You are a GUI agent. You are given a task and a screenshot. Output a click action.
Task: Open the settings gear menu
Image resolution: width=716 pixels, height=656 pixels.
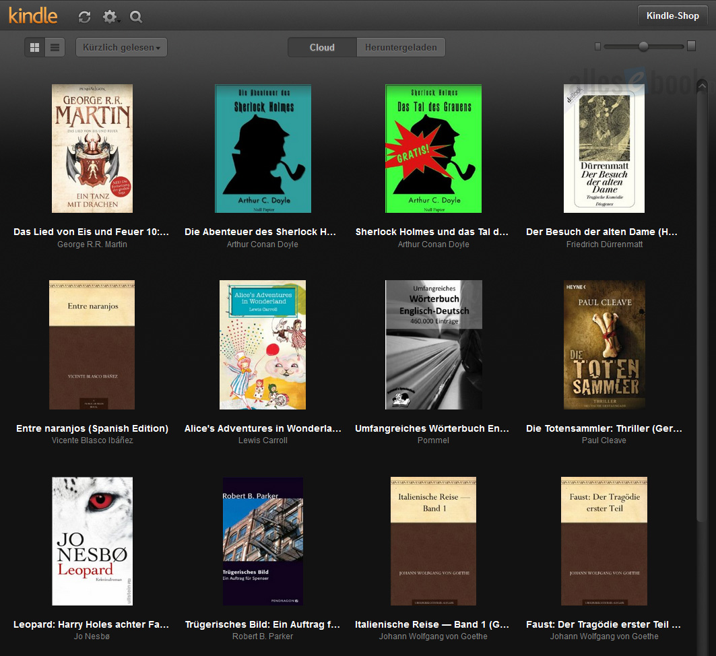[x=110, y=17]
